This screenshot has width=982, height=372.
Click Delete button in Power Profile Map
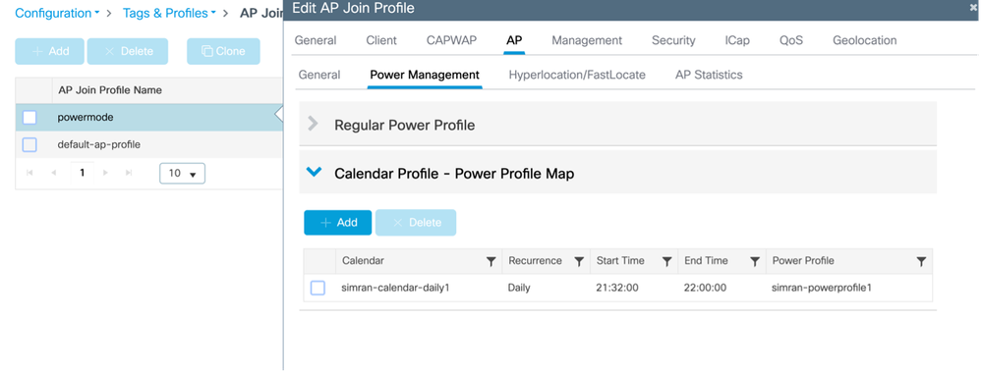[416, 223]
